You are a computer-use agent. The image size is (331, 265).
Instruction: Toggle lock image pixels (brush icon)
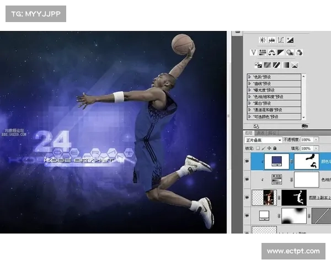click(264, 149)
